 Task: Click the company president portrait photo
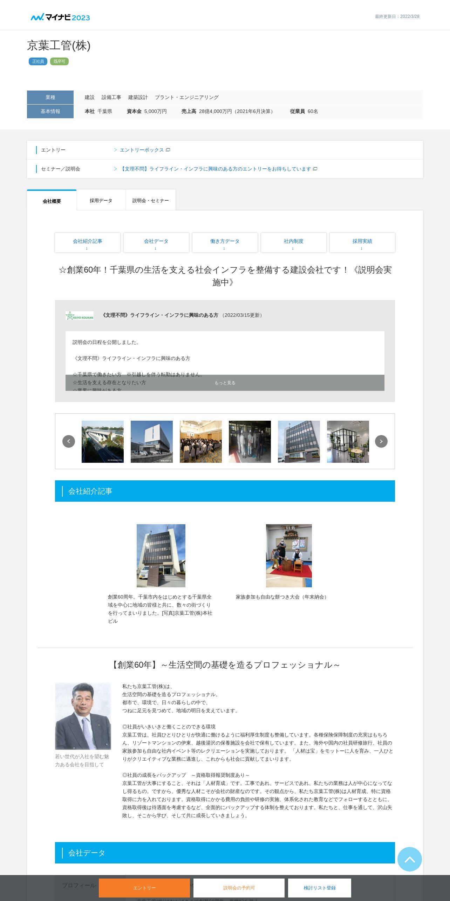(x=83, y=716)
